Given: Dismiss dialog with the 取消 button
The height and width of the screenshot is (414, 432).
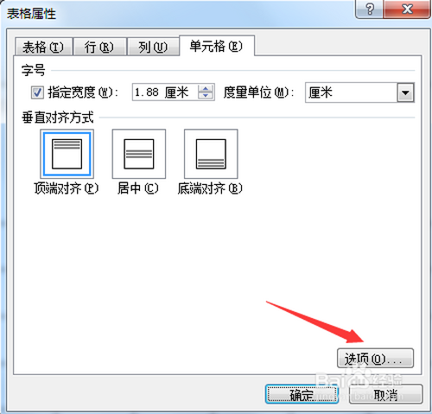Looking at the screenshot, I should point(386,394).
